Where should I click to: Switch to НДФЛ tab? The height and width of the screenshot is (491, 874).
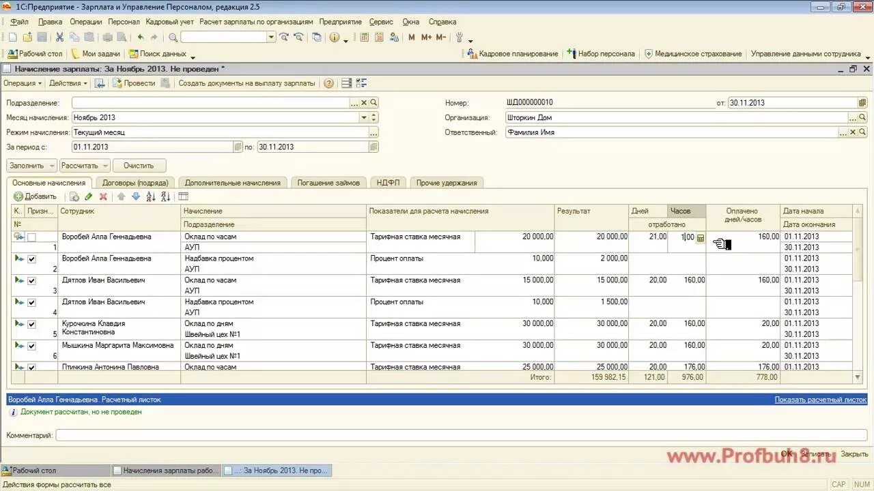click(389, 183)
